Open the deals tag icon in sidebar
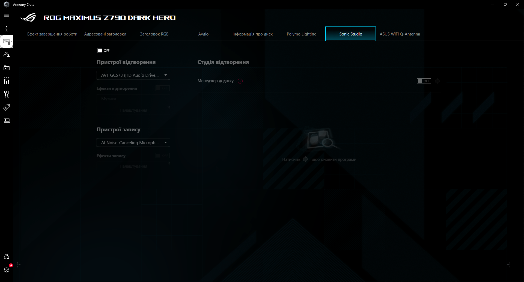Image resolution: width=524 pixels, height=282 pixels. tap(6, 107)
